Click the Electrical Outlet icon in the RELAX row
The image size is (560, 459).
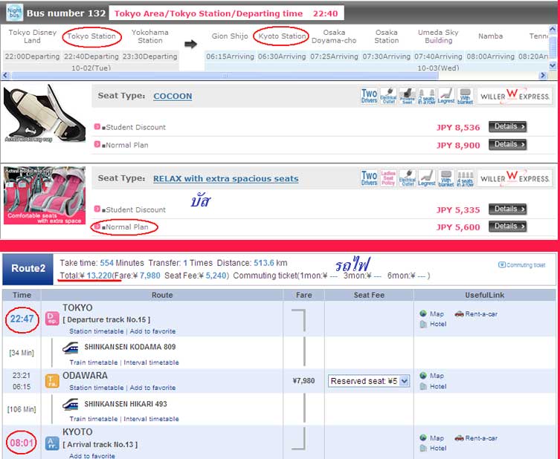tap(407, 178)
